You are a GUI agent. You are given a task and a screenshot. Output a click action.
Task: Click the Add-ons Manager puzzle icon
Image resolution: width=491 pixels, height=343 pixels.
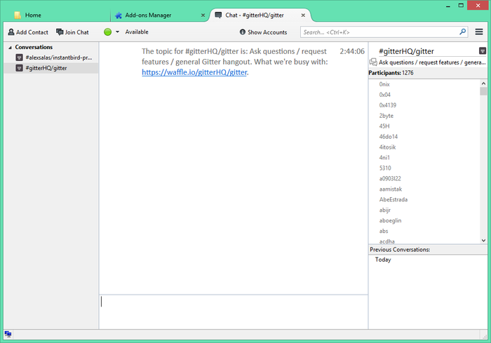pyautogui.click(x=119, y=15)
